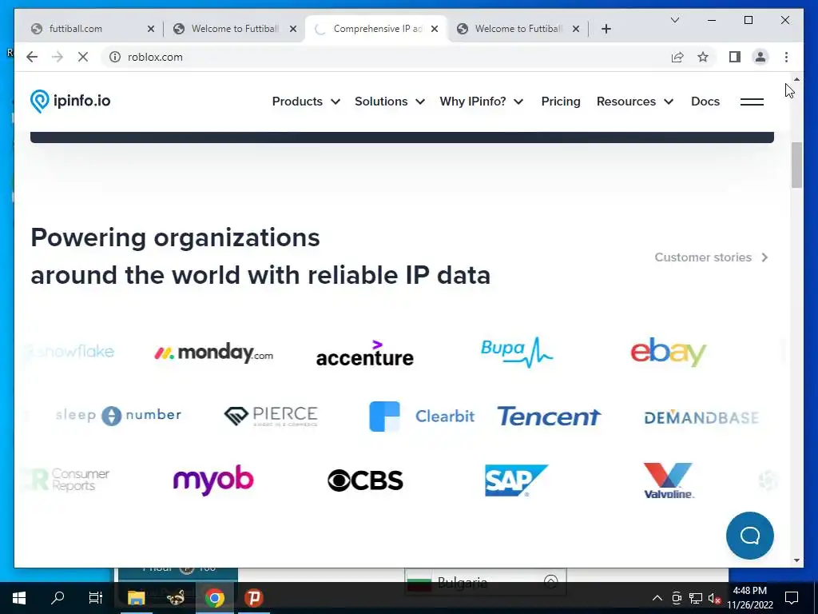Image resolution: width=818 pixels, height=614 pixels.
Task: Expand the Resources dropdown
Action: pyautogui.click(x=635, y=102)
